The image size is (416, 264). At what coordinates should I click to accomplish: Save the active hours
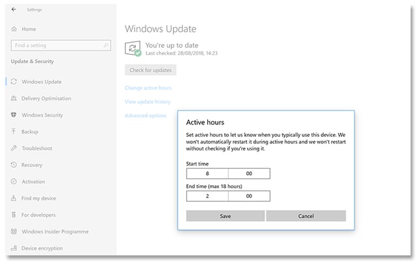pyautogui.click(x=226, y=216)
